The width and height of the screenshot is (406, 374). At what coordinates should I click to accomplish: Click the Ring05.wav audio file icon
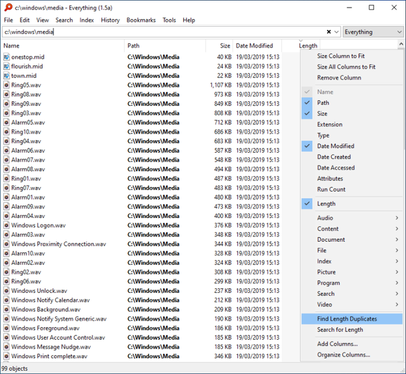pyautogui.click(x=6, y=85)
